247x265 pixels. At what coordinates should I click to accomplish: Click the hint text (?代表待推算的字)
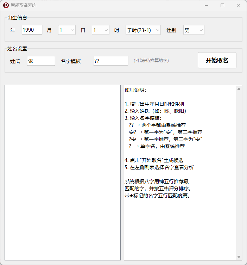pos(151,61)
